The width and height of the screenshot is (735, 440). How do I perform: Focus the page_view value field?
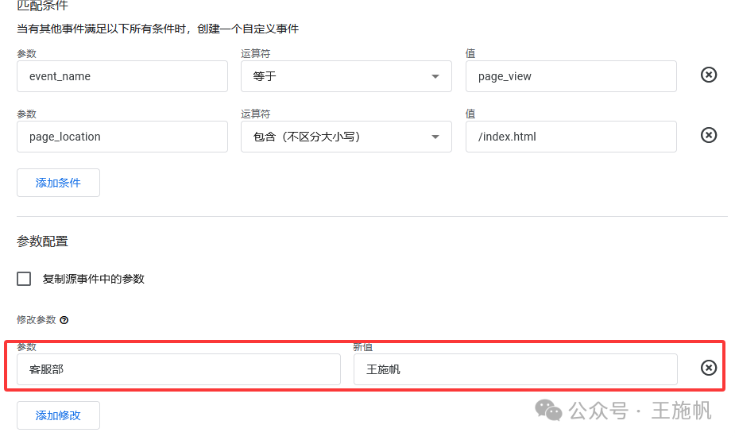571,76
